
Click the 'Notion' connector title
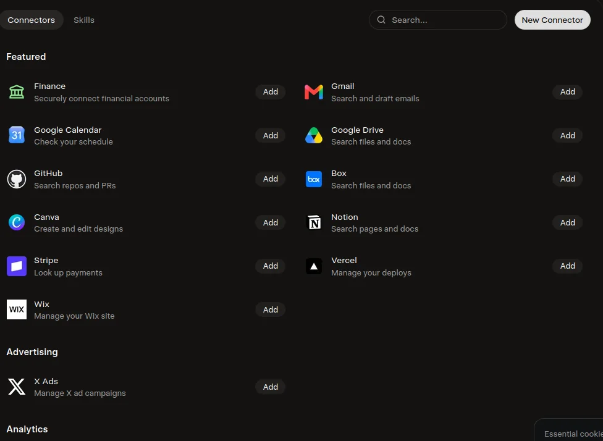pyautogui.click(x=345, y=217)
